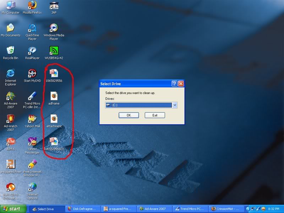Select the Mozilla Firefox desktop shortcut

(32, 7)
